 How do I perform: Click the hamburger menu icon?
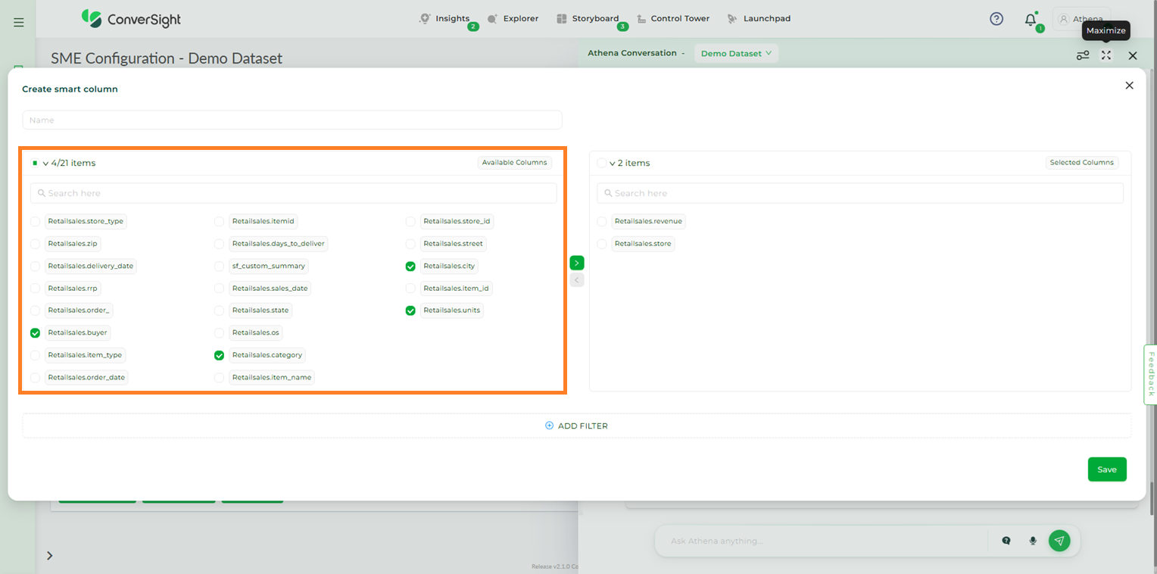pyautogui.click(x=19, y=23)
